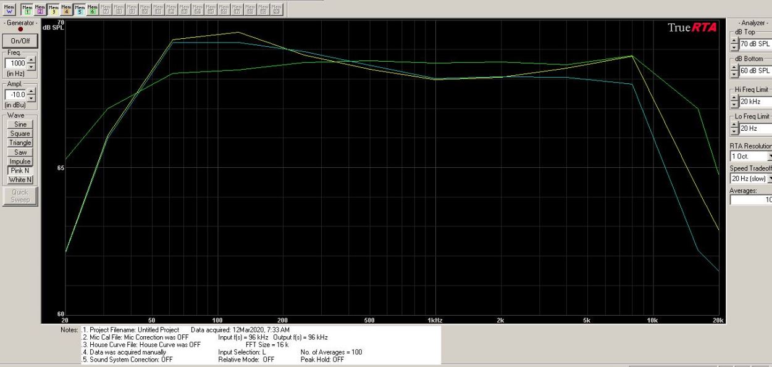Raise dB Top with its up arrow
772x367 pixels.
tap(734, 41)
